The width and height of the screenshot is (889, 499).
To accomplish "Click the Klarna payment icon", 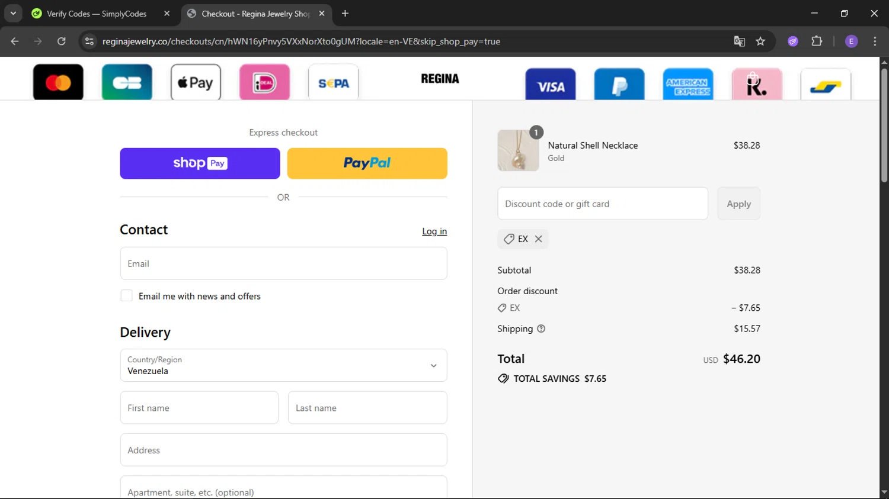I will 757,84.
